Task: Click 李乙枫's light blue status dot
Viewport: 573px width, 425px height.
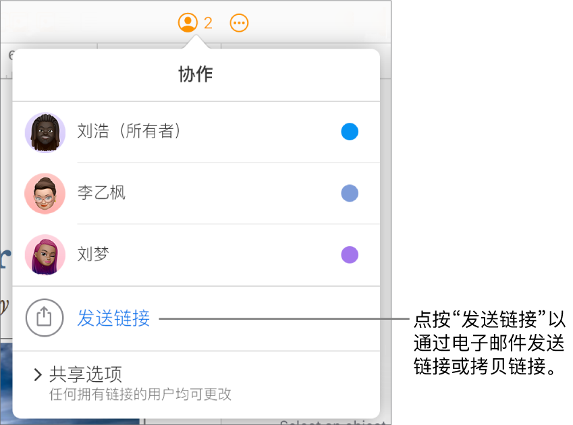Action: pos(350,194)
